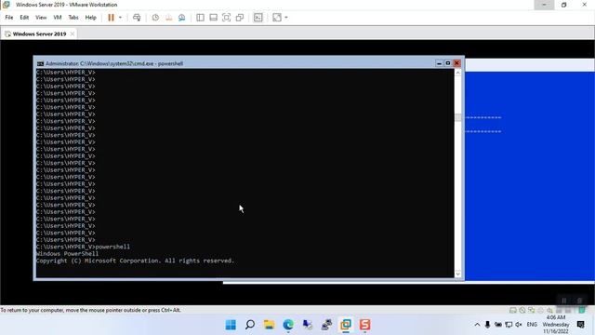
Task: Click the 'Windows PowerShell' output line
Action: (x=67, y=253)
